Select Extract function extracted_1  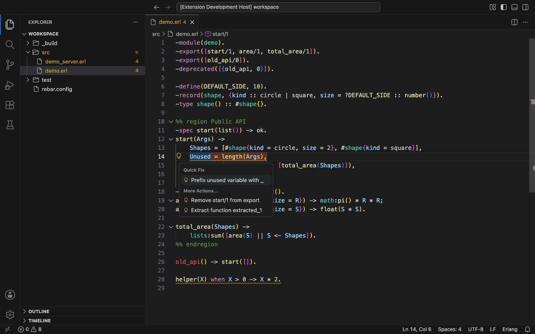click(x=226, y=210)
